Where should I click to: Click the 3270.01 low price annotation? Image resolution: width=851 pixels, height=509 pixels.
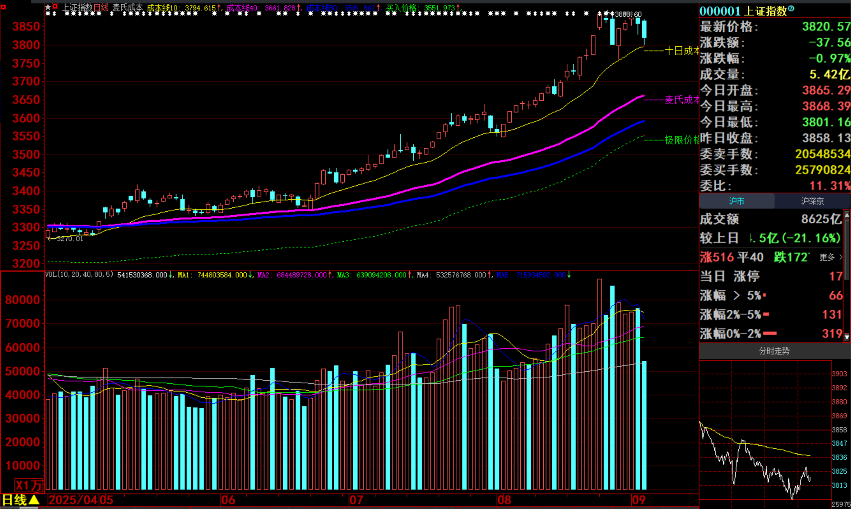(70, 239)
